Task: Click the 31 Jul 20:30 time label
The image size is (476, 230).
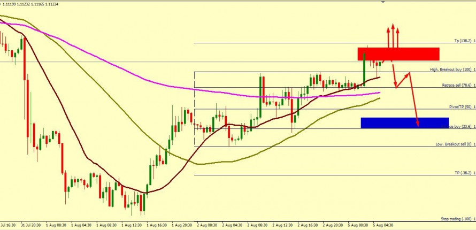Action: pos(30,226)
